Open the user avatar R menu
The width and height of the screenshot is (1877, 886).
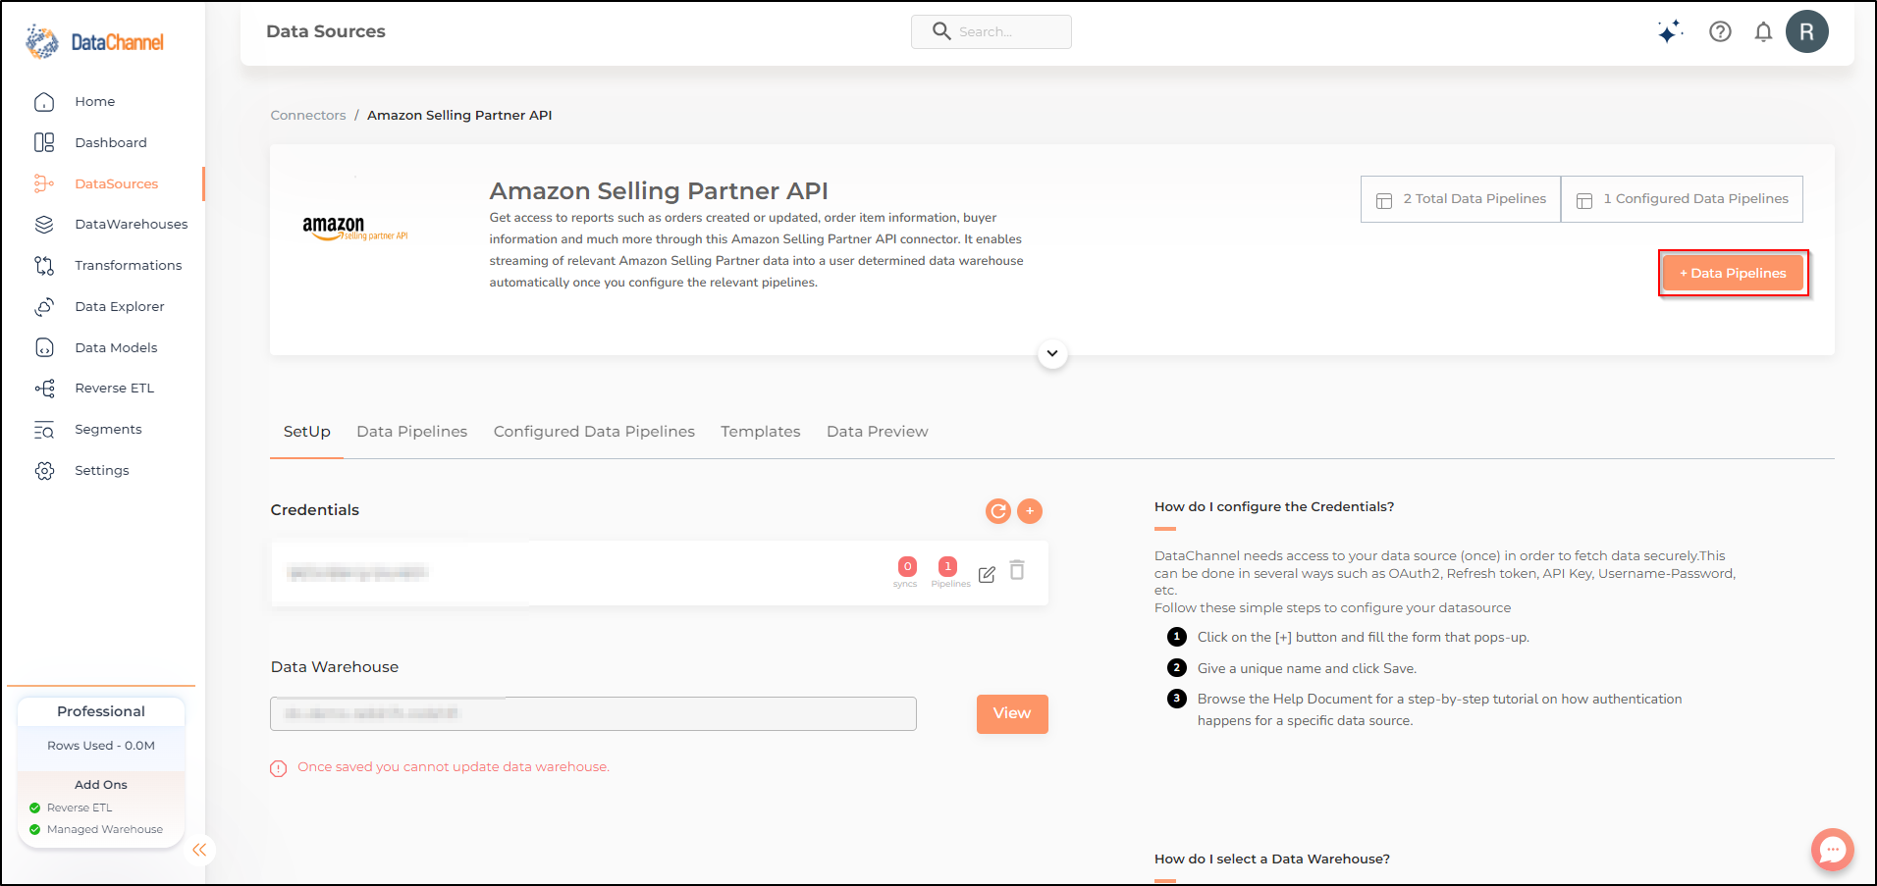click(1806, 31)
